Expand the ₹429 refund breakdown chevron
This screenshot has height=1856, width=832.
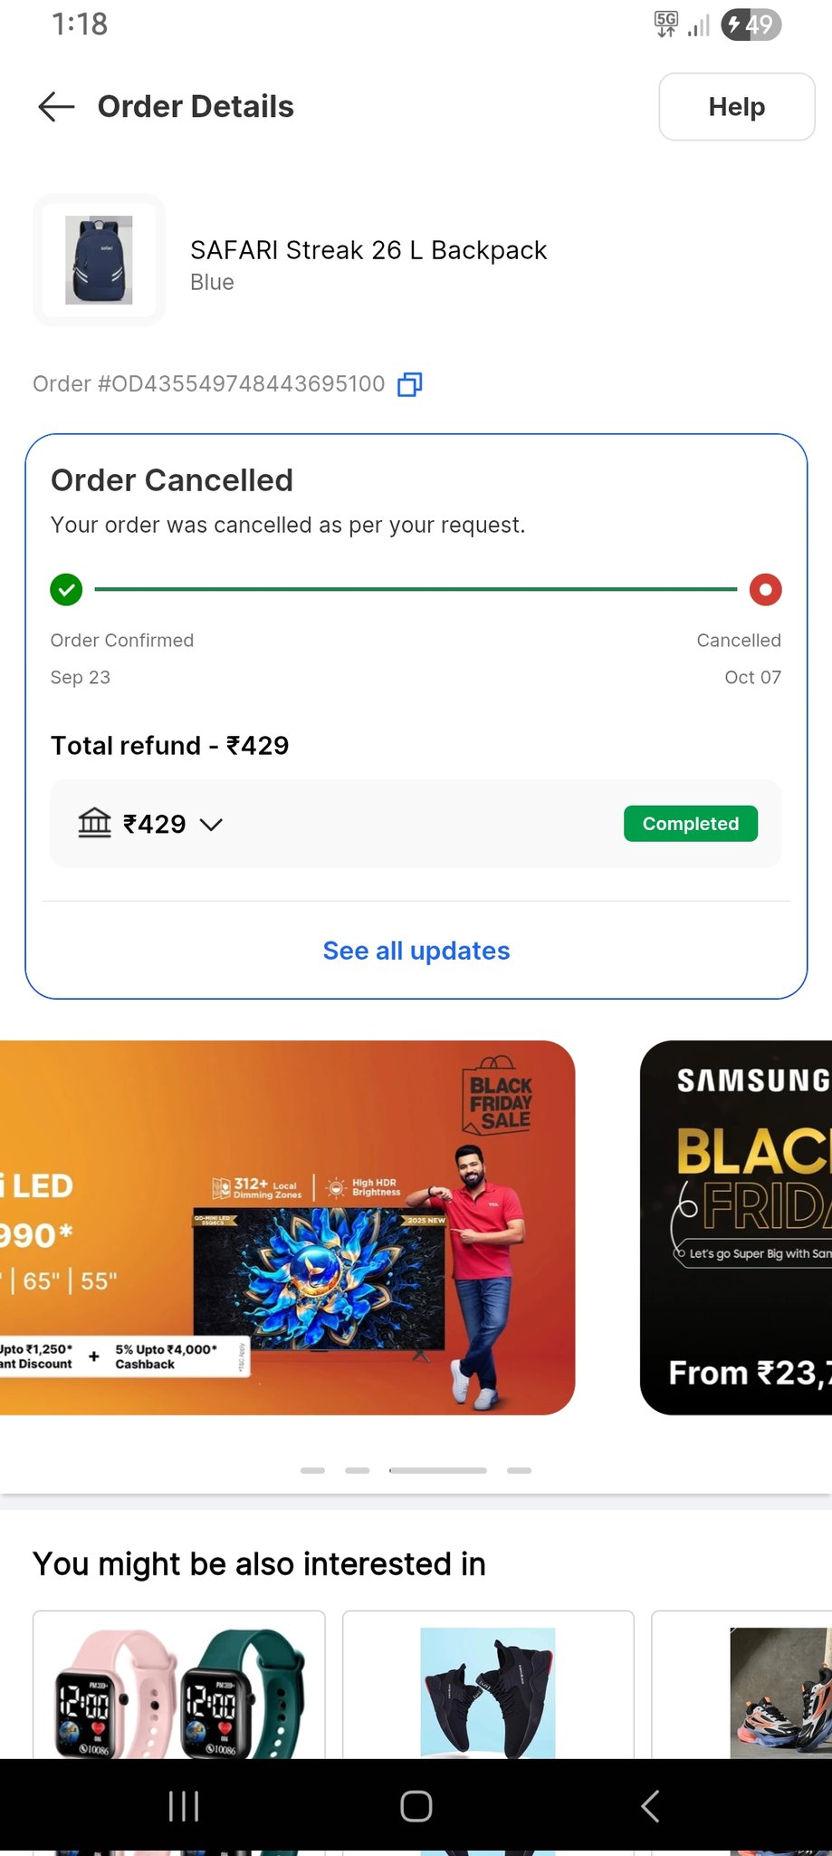pyautogui.click(x=211, y=825)
